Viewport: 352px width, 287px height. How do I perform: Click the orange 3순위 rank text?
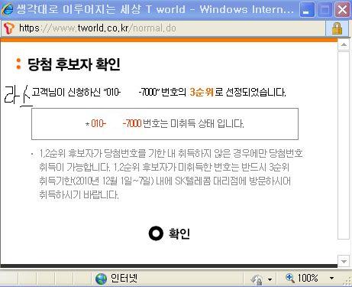pos(202,92)
